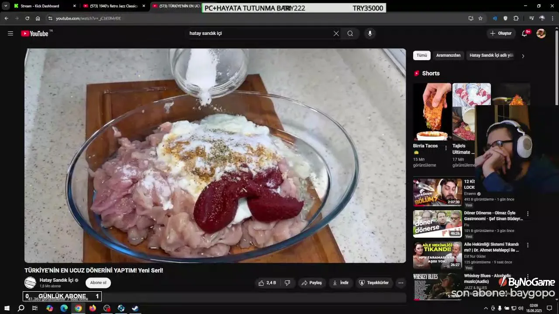Download the video with İndir
This screenshot has width=559, height=314.
click(341, 283)
